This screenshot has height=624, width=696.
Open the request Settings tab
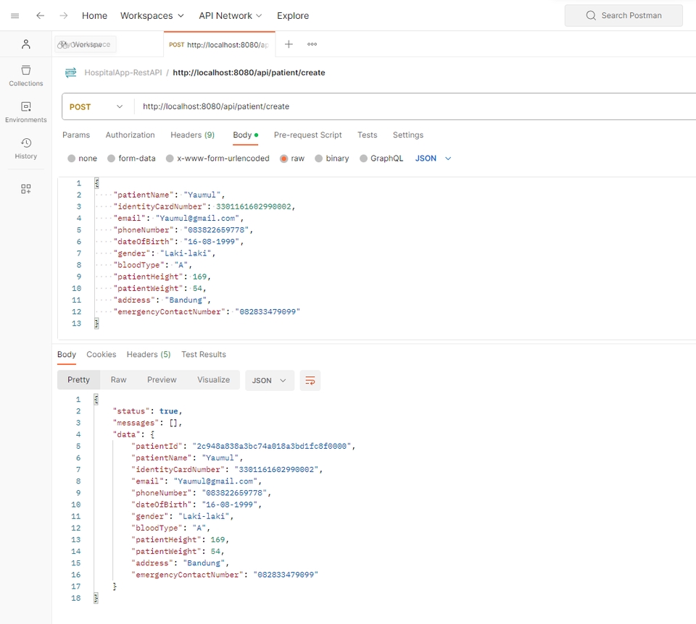[408, 135]
